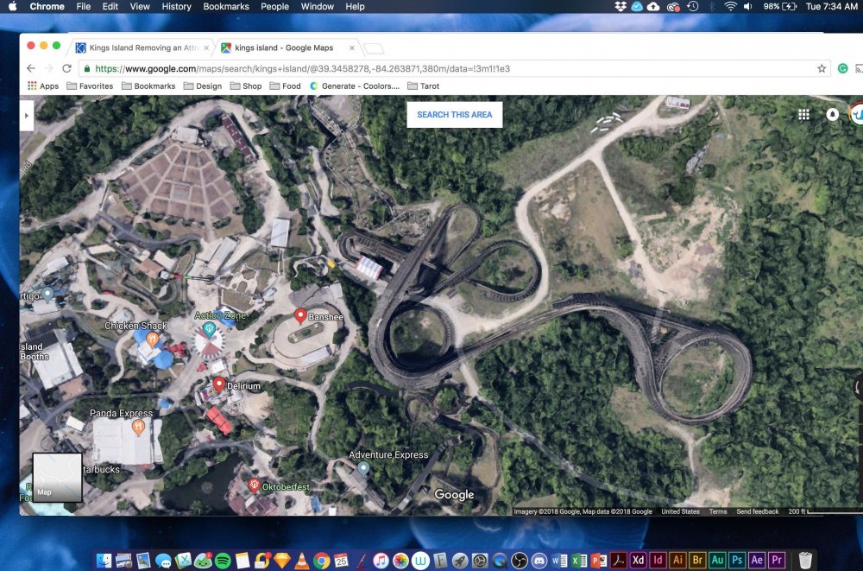Open Premiere Pro from the dock
The image size is (863, 571).
tap(777, 561)
